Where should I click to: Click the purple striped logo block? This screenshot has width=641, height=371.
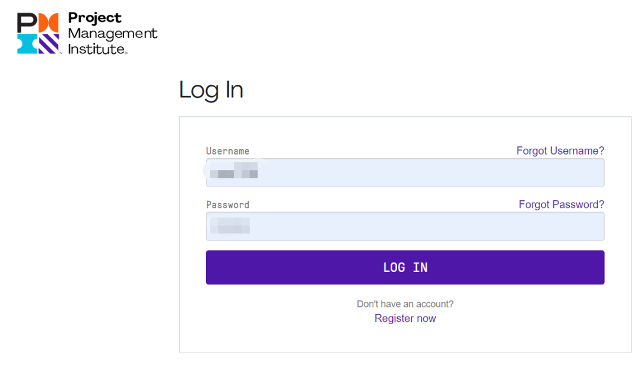tap(49, 44)
